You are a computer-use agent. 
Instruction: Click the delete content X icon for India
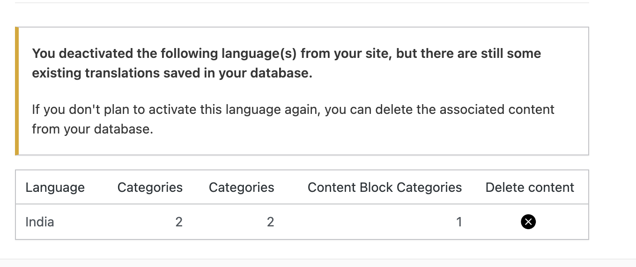point(528,222)
